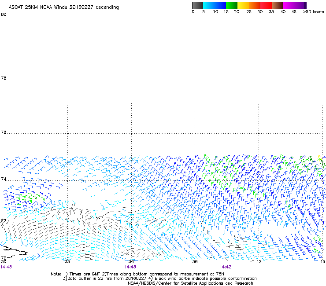Click the longitude label "45" on bottom axis
Viewport: 326px width, 286px height.
coord(322,262)
